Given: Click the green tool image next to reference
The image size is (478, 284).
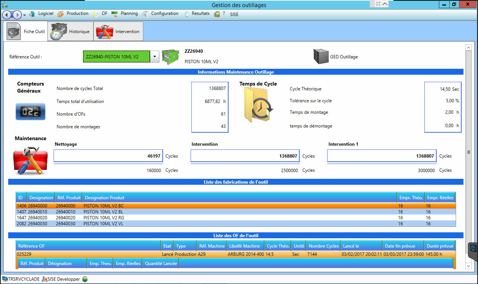Looking at the screenshot, I should pos(171,57).
